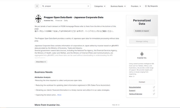This screenshot has height=108, width=180.
Task: Click the Business Needs section heading
Action: (x=43, y=72)
